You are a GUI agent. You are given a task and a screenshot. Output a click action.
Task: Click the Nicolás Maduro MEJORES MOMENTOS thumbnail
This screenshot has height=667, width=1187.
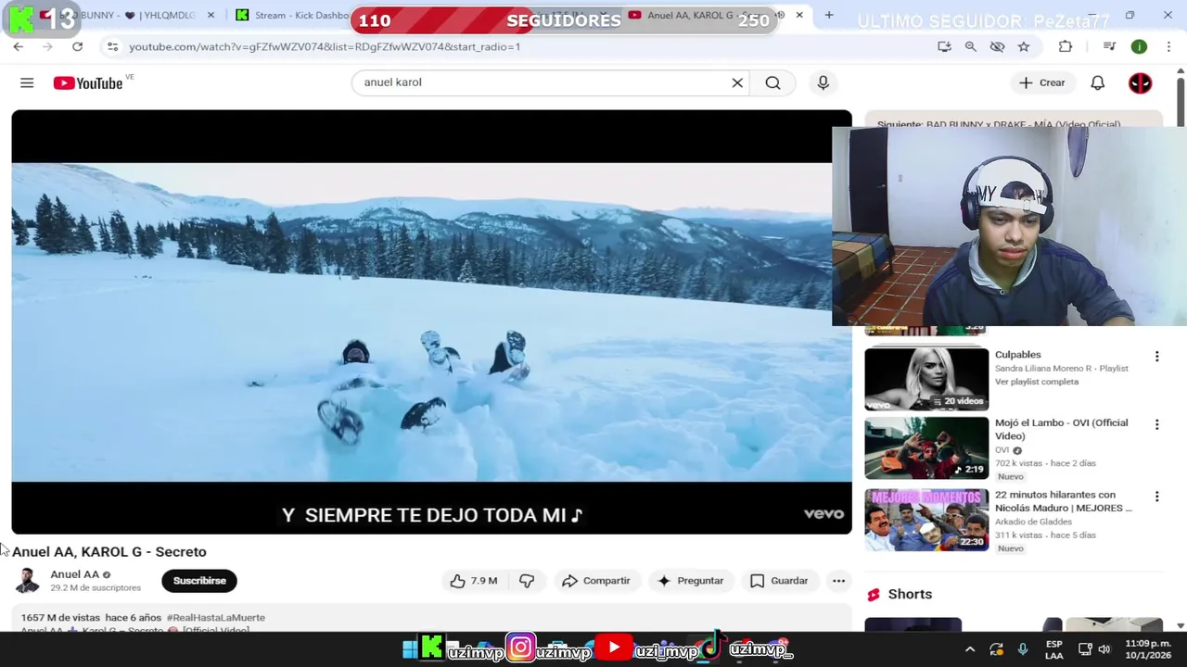[926, 520]
